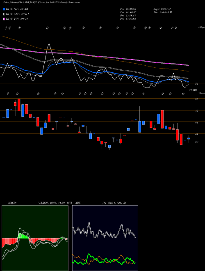Click the 'Pre C: 39.83' value
Screen dimensions: 205x271
(128, 19)
